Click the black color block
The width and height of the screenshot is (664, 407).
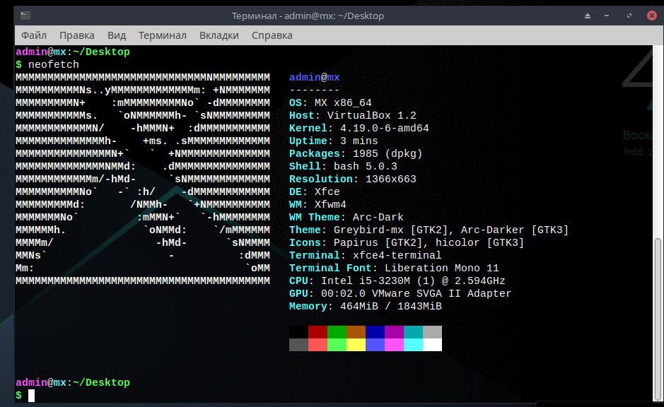298,332
